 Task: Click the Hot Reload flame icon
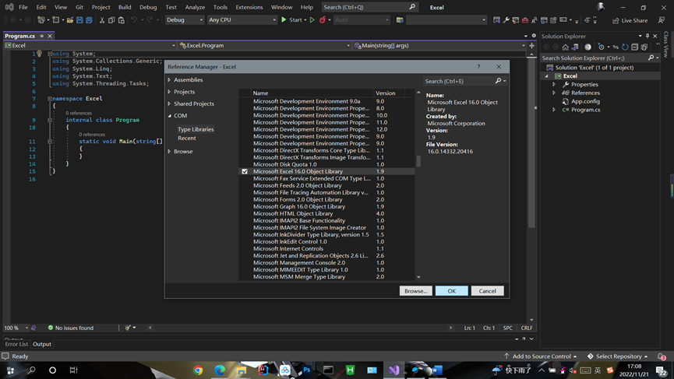[x=322, y=20]
